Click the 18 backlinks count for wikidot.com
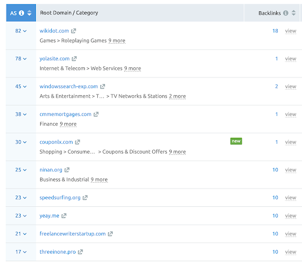Image resolution: width=302 pixels, height=266 pixels. (275, 31)
